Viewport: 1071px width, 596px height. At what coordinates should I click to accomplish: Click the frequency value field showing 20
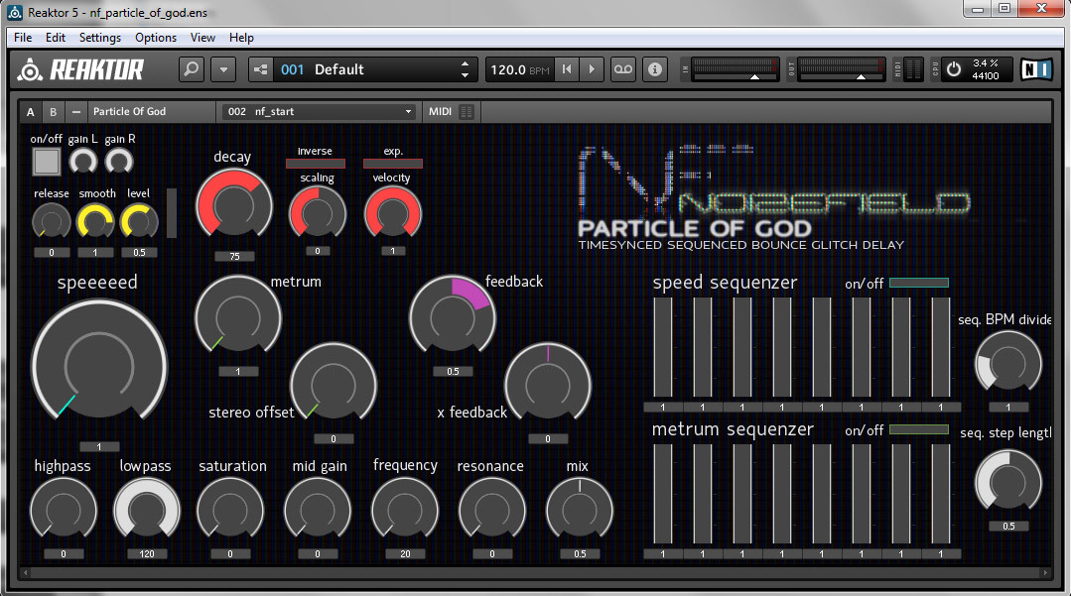[405, 554]
